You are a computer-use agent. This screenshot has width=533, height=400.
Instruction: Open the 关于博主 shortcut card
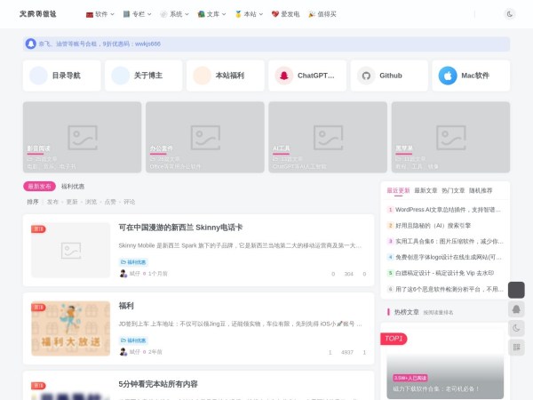pos(143,76)
